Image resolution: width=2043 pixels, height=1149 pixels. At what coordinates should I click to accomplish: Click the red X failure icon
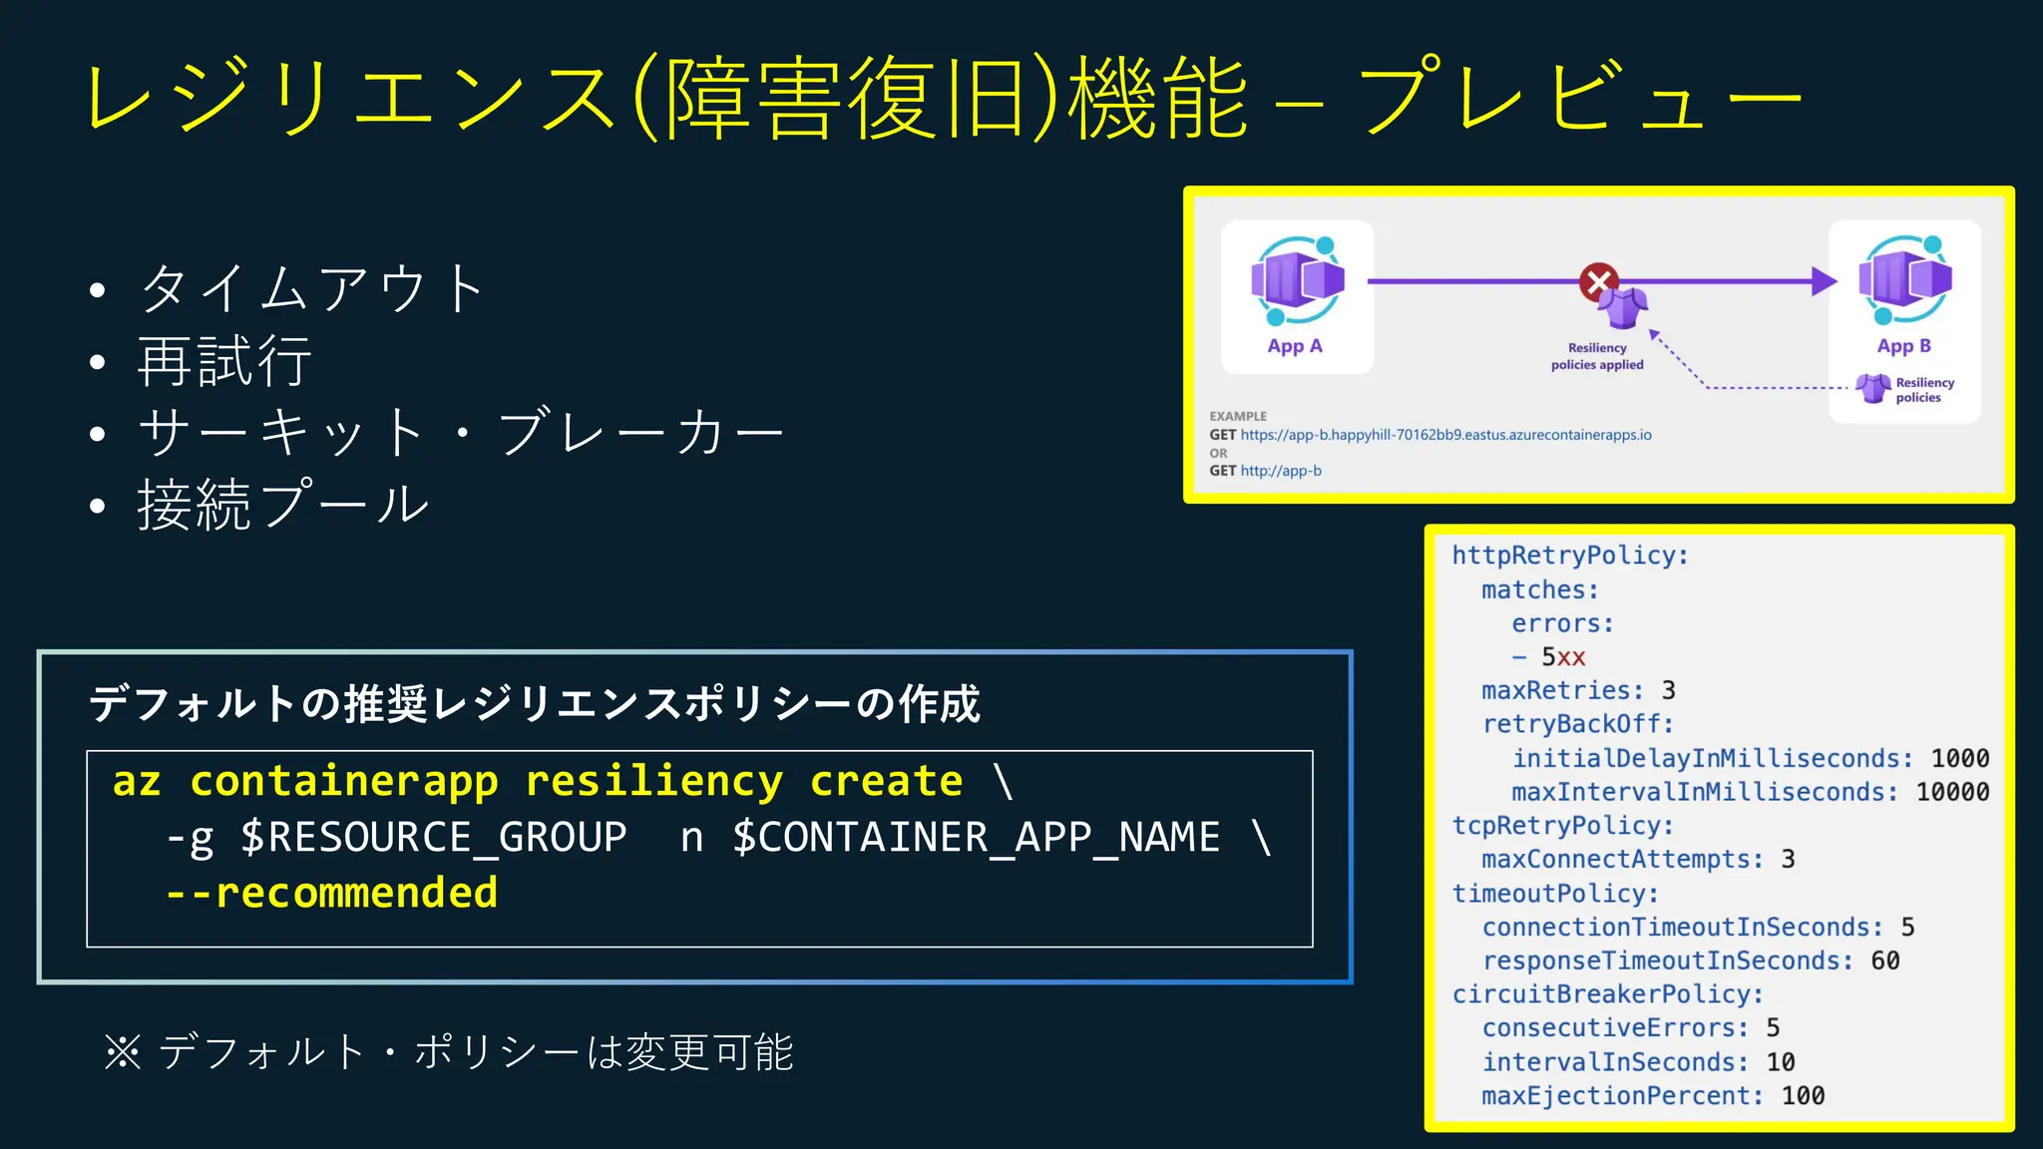tap(1598, 281)
